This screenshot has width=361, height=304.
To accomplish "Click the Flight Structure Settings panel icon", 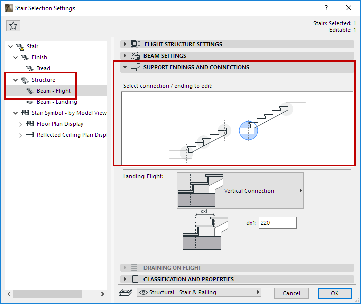I will [x=135, y=44].
